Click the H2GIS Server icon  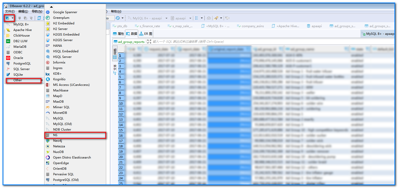[48, 40]
